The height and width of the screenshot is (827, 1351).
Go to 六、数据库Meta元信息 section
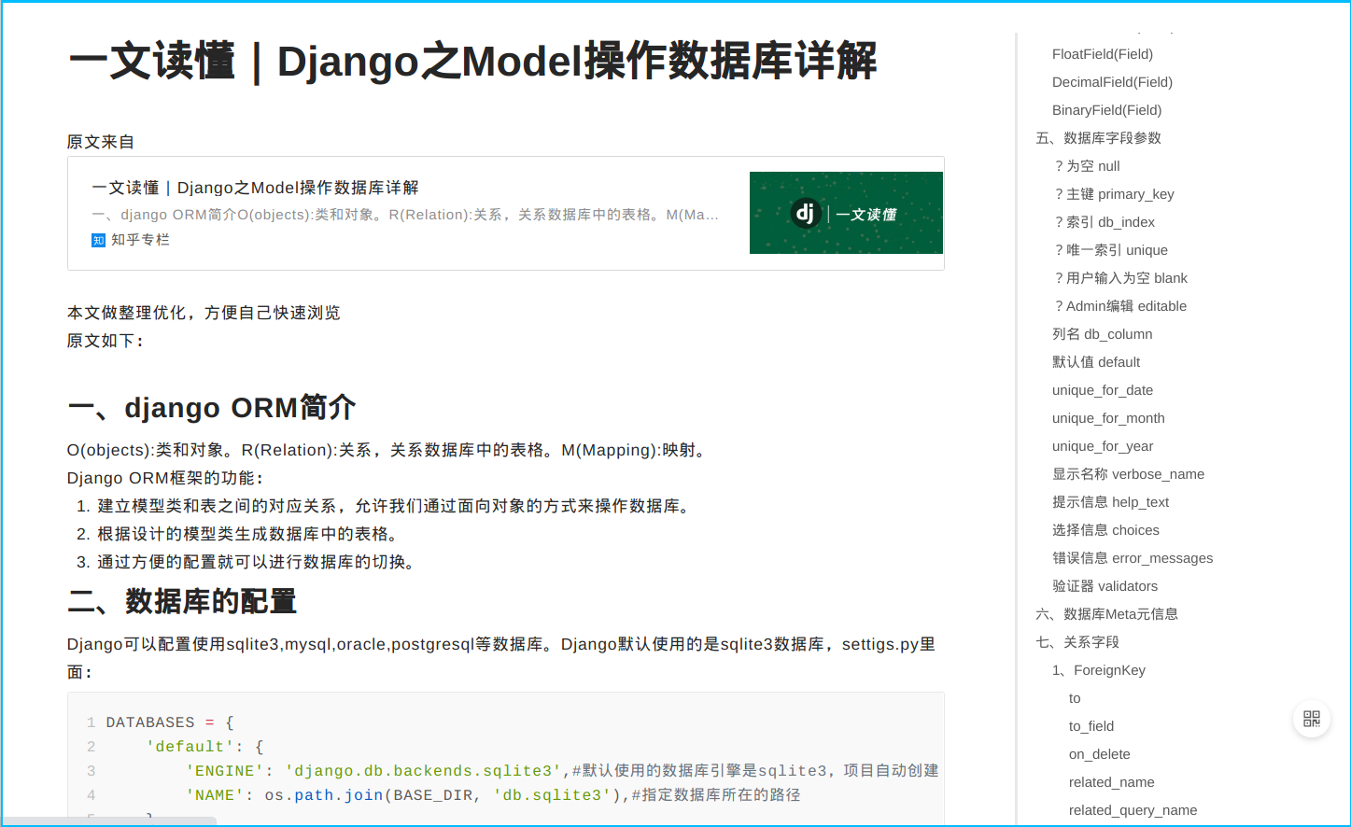(1106, 614)
